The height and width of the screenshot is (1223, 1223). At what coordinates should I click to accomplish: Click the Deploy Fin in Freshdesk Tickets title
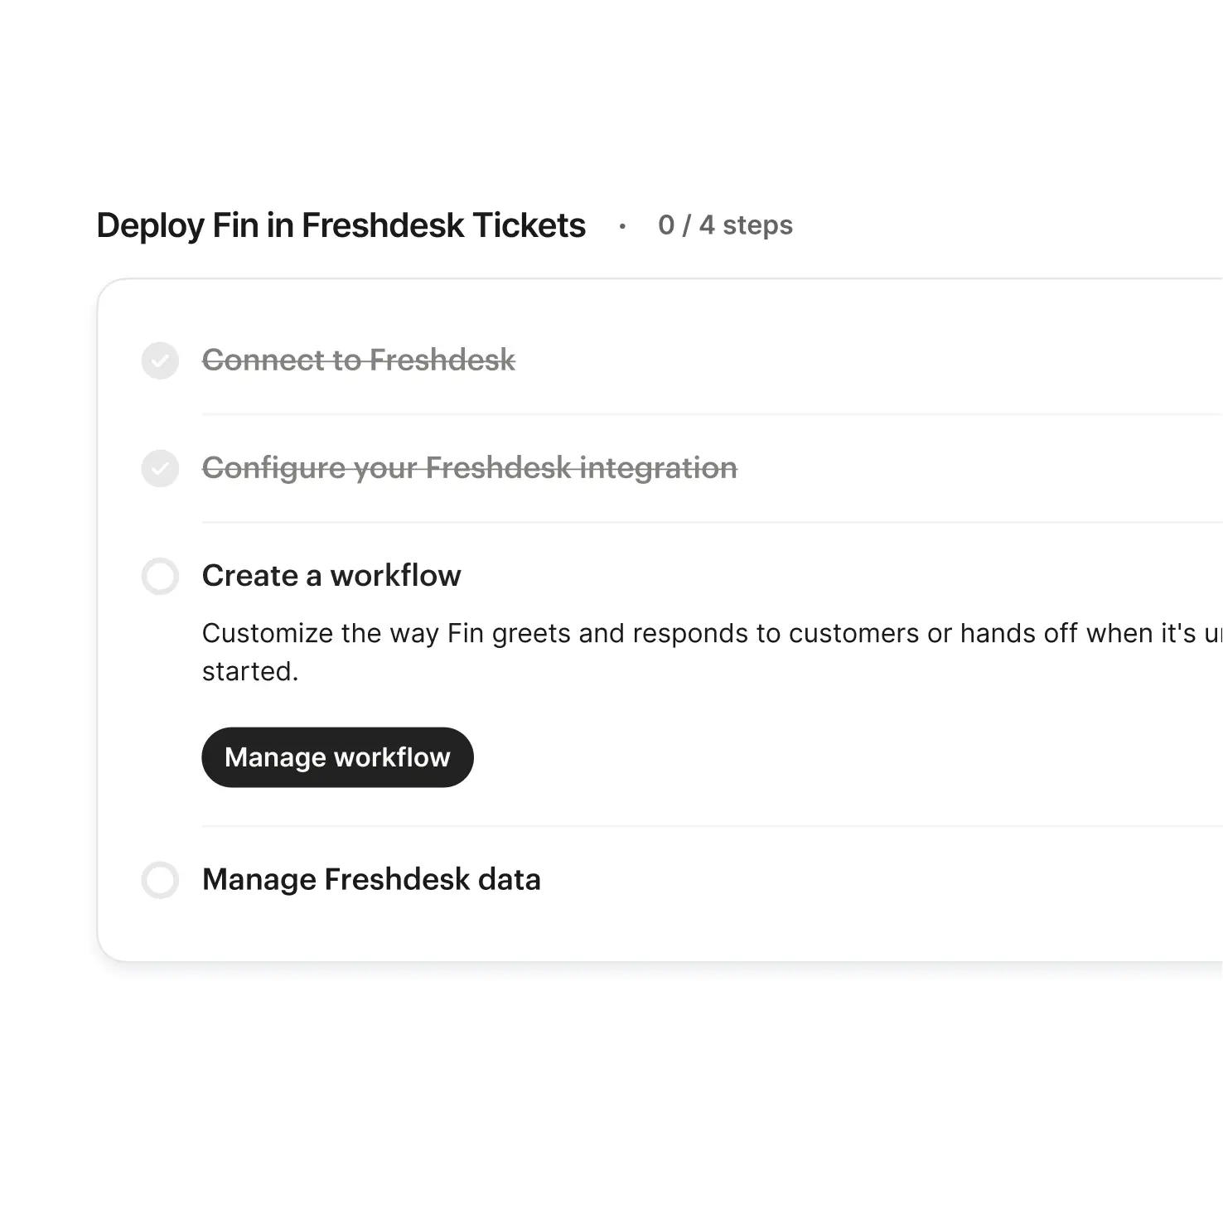click(341, 225)
